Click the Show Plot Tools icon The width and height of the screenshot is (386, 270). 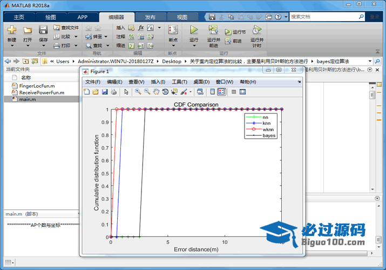(243, 92)
